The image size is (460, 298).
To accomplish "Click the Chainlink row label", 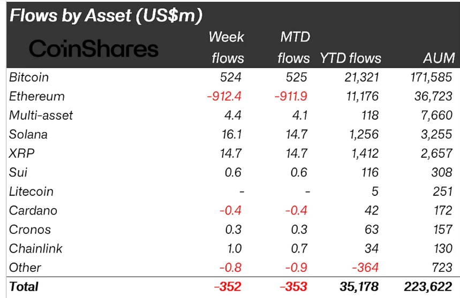I will (35, 248).
